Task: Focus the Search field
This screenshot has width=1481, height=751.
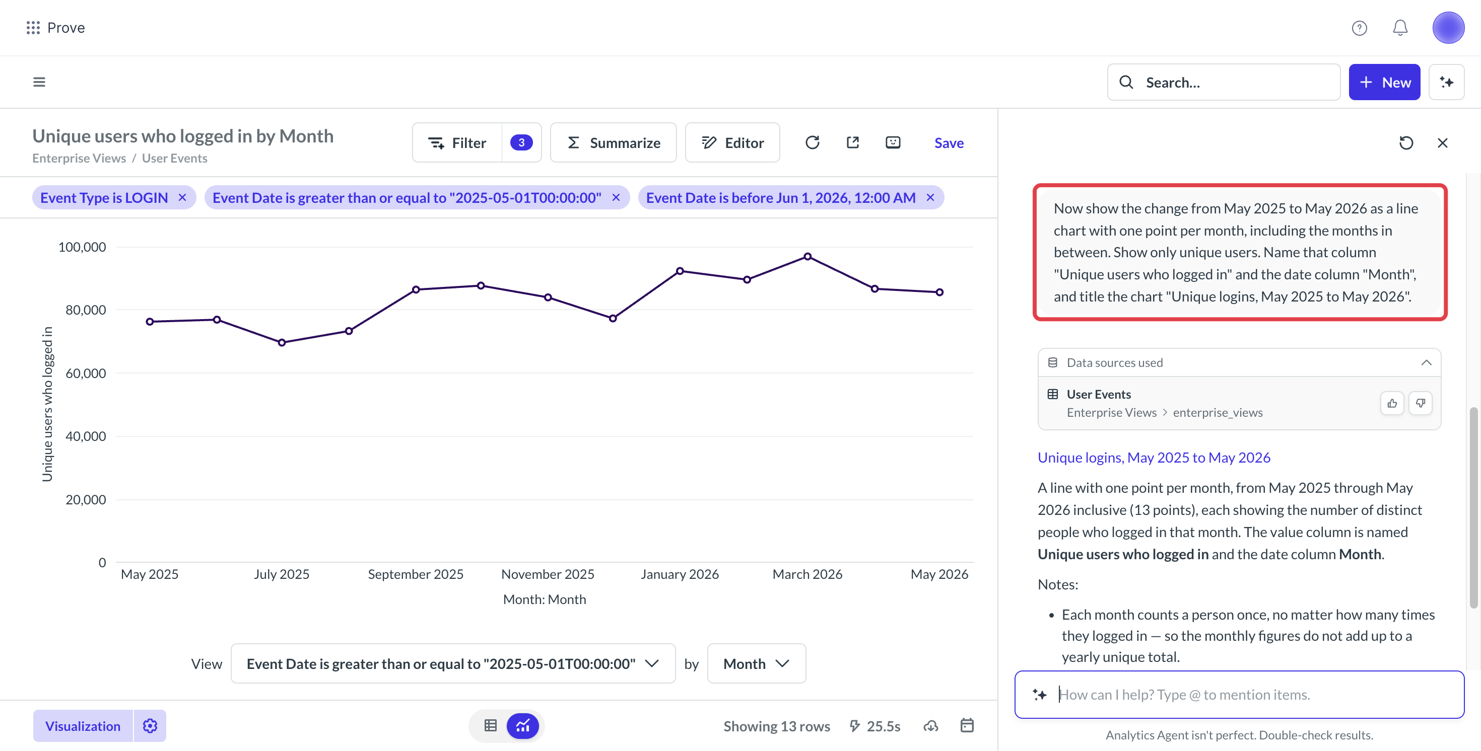Action: [1224, 82]
